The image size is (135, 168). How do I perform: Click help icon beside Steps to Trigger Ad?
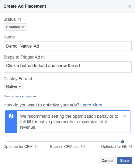[43, 57]
